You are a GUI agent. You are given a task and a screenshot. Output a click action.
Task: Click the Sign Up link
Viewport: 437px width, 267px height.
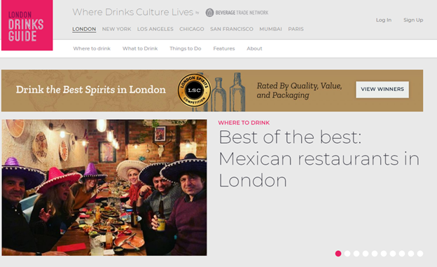tap(413, 20)
